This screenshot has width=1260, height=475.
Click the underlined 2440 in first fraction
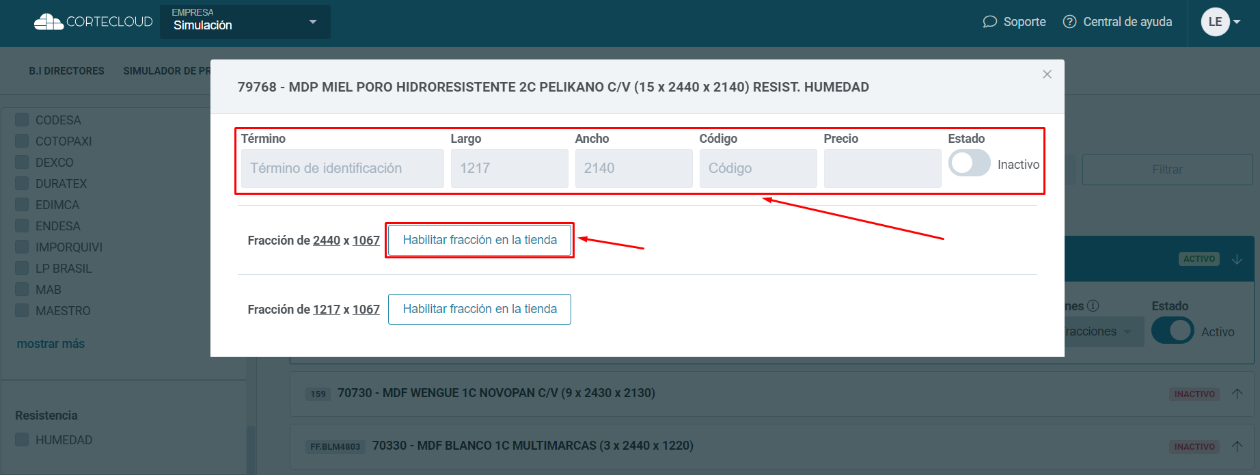coord(327,241)
